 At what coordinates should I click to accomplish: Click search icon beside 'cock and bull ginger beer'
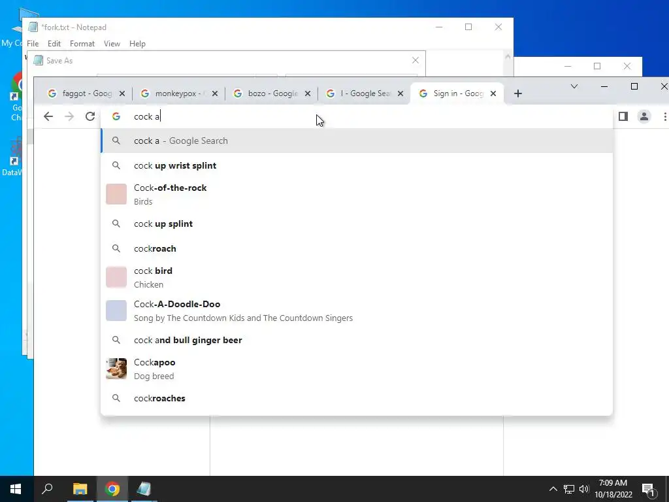pos(116,340)
